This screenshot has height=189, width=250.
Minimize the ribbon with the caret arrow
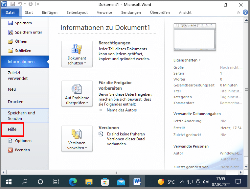pos(238,12)
